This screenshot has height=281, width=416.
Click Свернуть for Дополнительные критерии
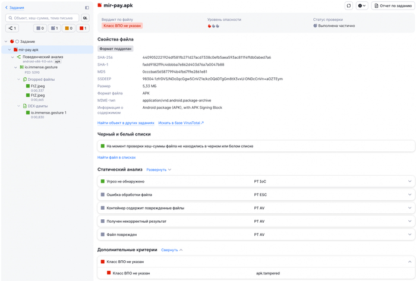click(172, 250)
